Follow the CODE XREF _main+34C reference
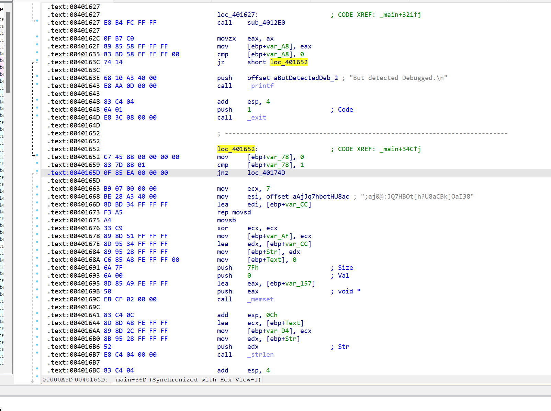The height and width of the screenshot is (411, 551). pos(400,149)
